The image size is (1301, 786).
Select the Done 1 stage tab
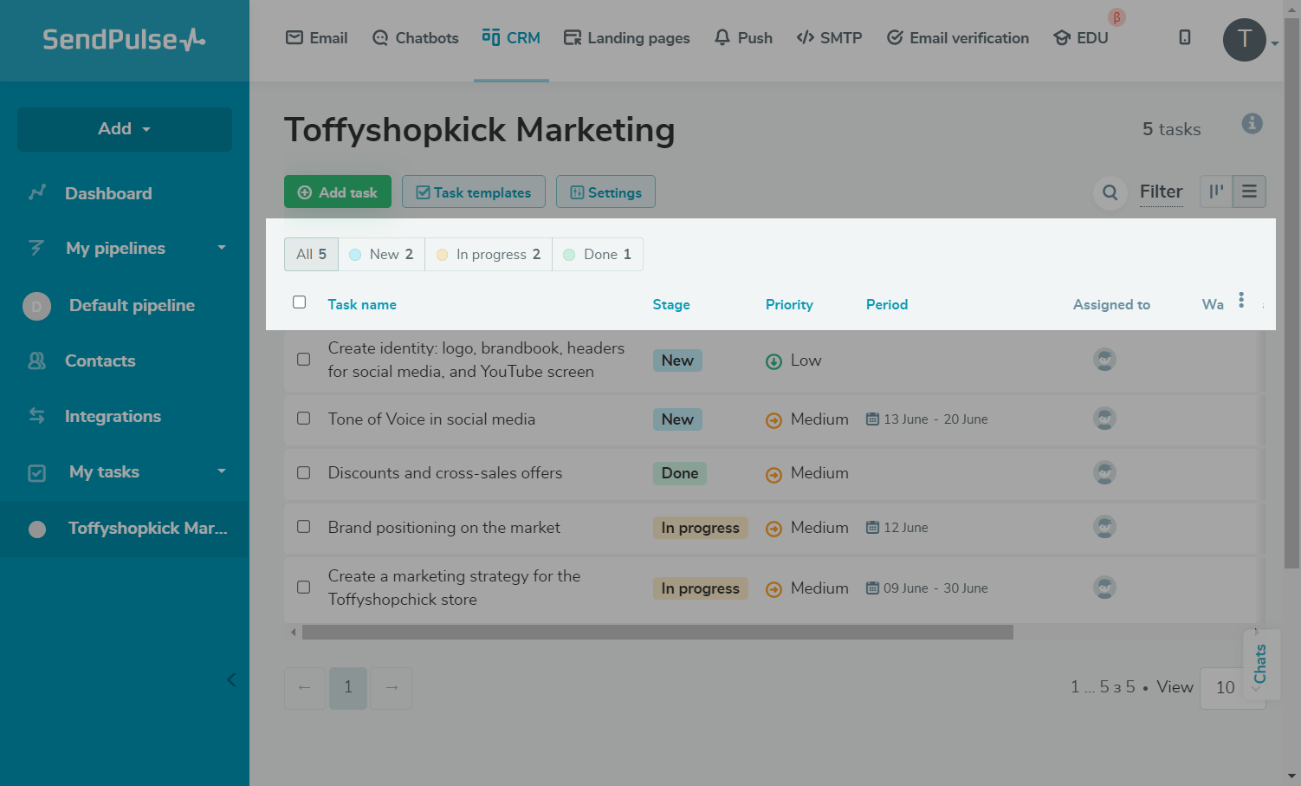[x=598, y=254]
